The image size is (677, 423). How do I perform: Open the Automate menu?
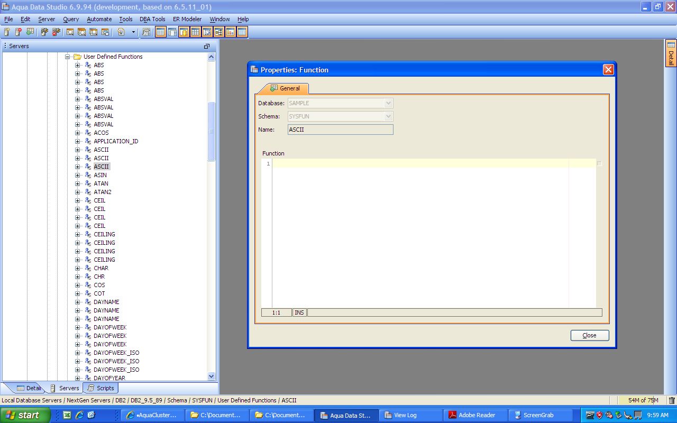99,19
